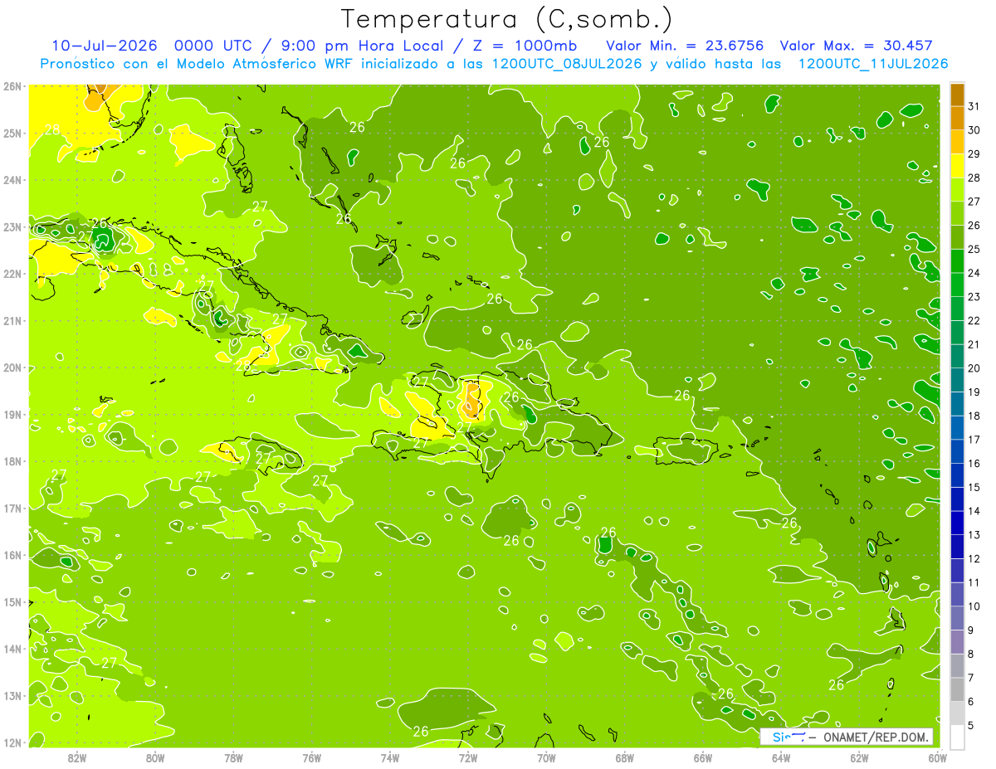Click the longitude axis label "82W"
The image size is (996, 769).
coord(77,757)
